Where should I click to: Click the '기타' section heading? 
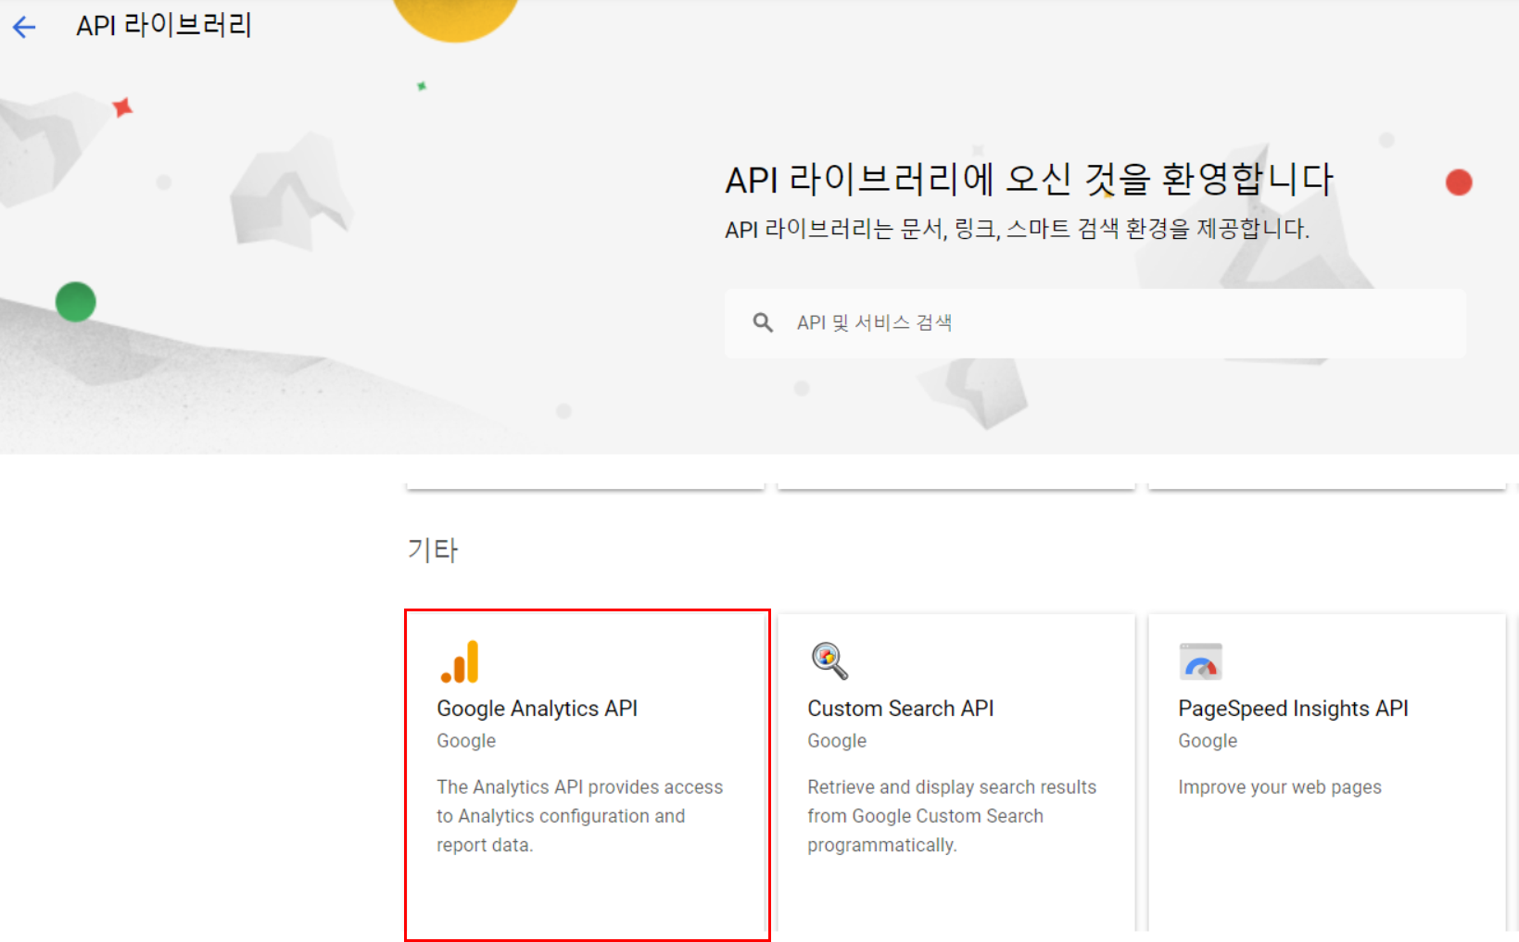coord(433,550)
